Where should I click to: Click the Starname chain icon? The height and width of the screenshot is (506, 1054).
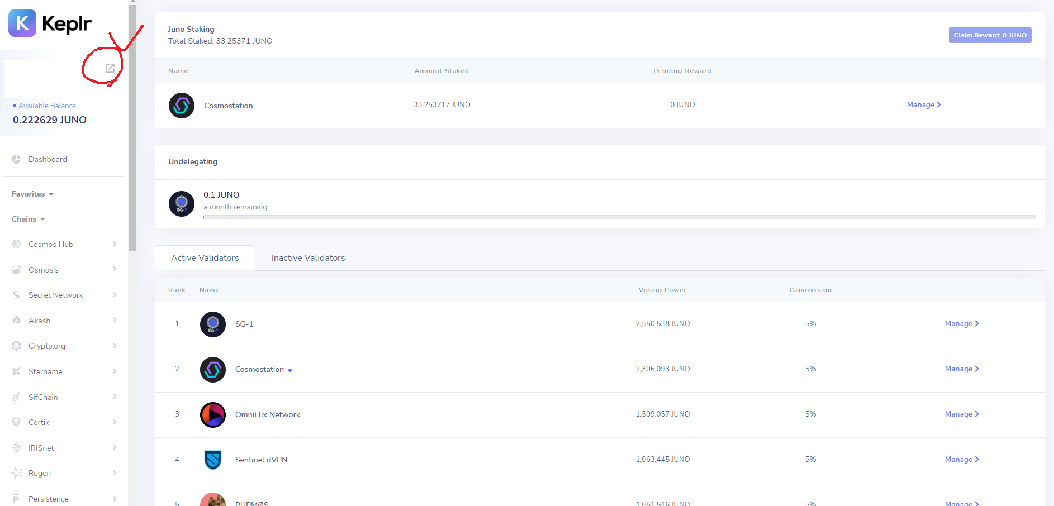[16, 371]
